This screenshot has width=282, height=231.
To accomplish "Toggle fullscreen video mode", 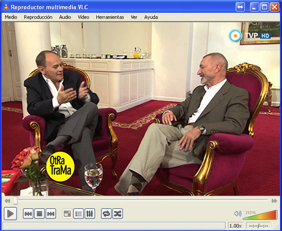I will click(x=67, y=214).
